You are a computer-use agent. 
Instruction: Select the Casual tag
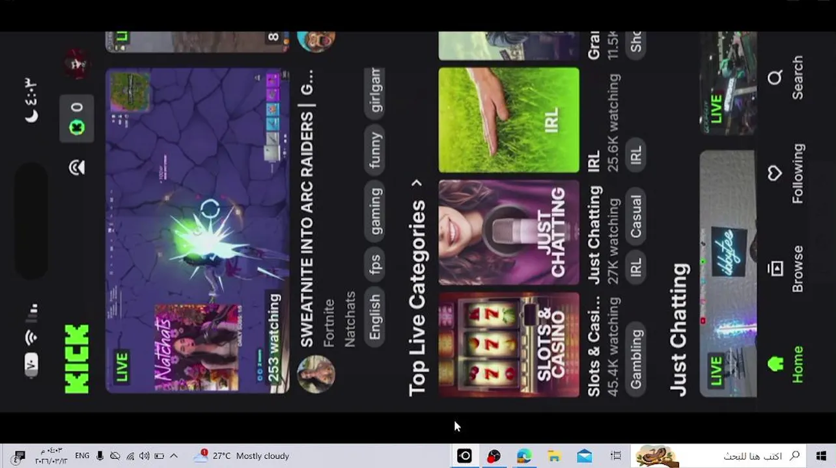[636, 216]
